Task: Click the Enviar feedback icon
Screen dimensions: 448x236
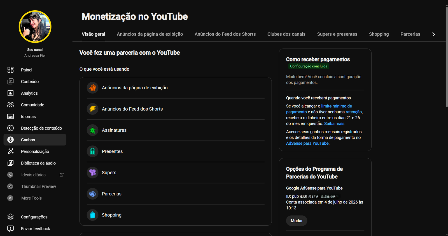Action: (10, 229)
